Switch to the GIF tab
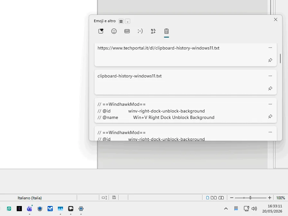Image resolution: width=288 pixels, height=216 pixels. pyautogui.click(x=127, y=31)
